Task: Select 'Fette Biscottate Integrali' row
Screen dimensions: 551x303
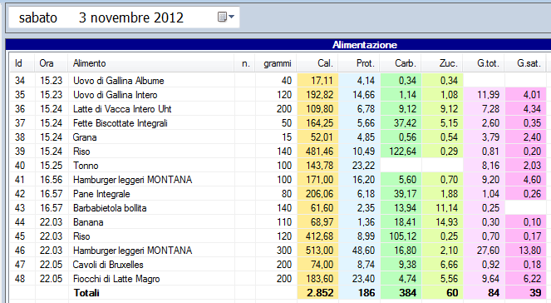Action: click(278, 123)
